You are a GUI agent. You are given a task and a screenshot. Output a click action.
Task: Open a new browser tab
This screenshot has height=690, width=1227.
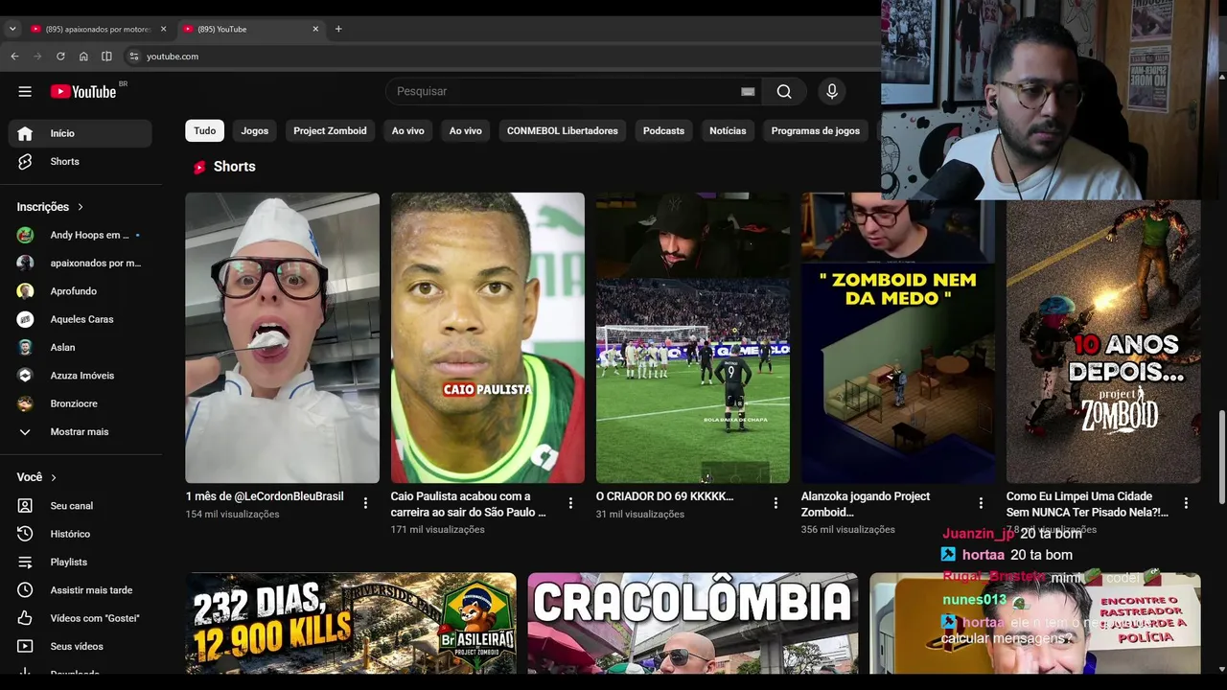[338, 29]
